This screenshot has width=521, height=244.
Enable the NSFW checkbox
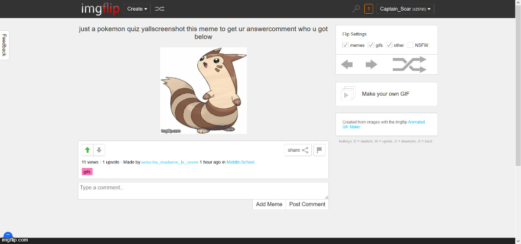pos(410,45)
